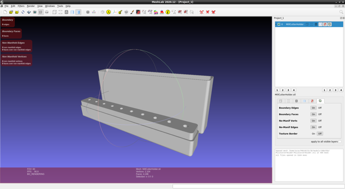The height and width of the screenshot is (189, 345).
Task: Open the File menu
Action: (7, 6)
